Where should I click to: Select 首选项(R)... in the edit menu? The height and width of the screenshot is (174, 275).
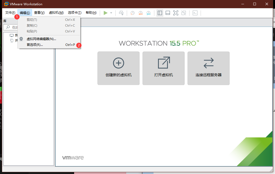point(49,45)
